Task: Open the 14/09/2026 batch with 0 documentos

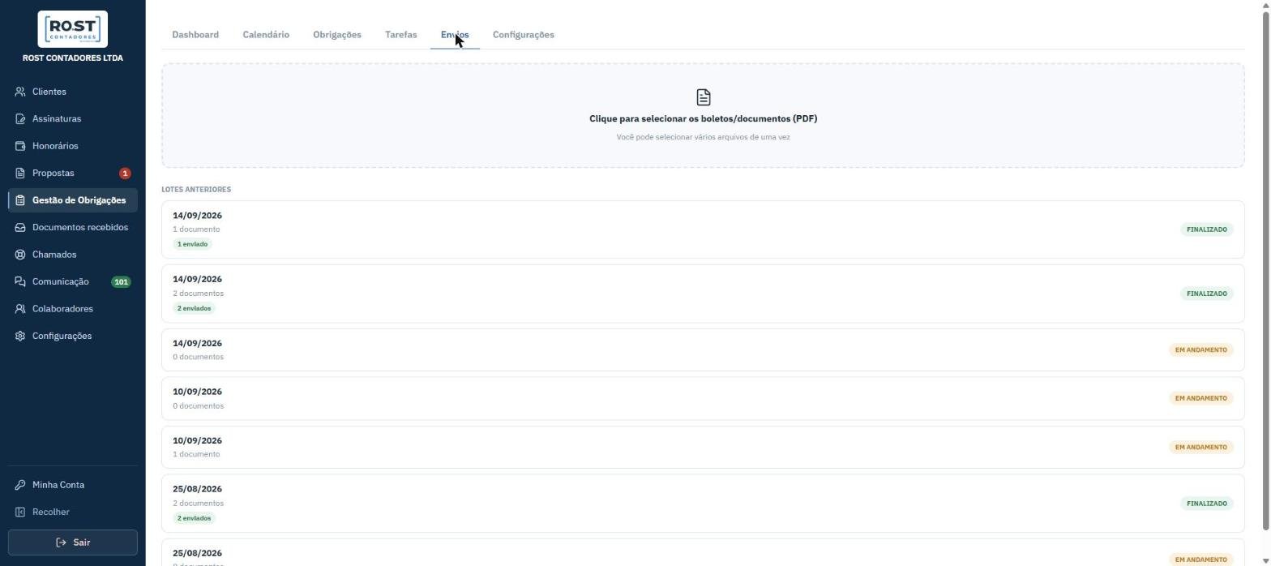Action: 703,349
